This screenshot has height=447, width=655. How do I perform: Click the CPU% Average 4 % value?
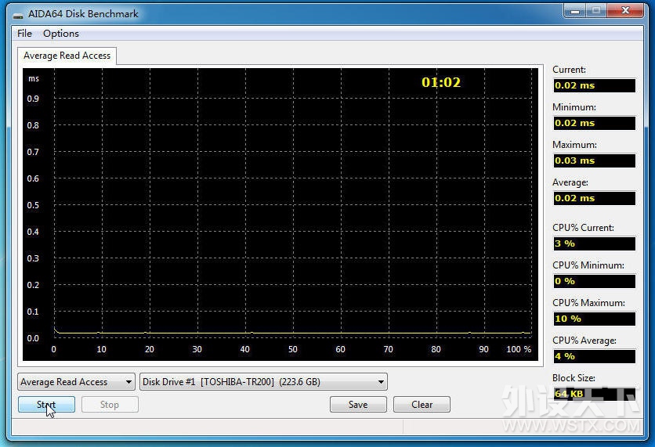[x=594, y=356]
